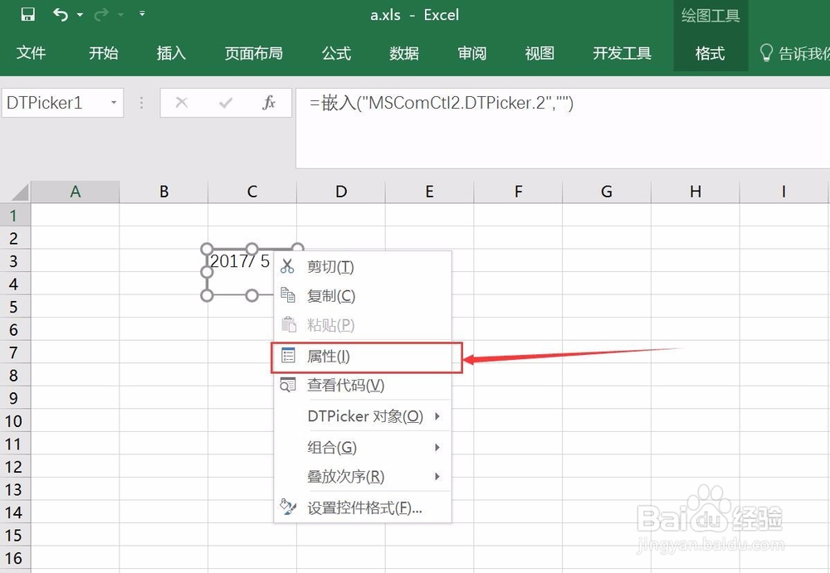This screenshot has height=573, width=830.
Task: Select row 7 header
Action: 15,352
